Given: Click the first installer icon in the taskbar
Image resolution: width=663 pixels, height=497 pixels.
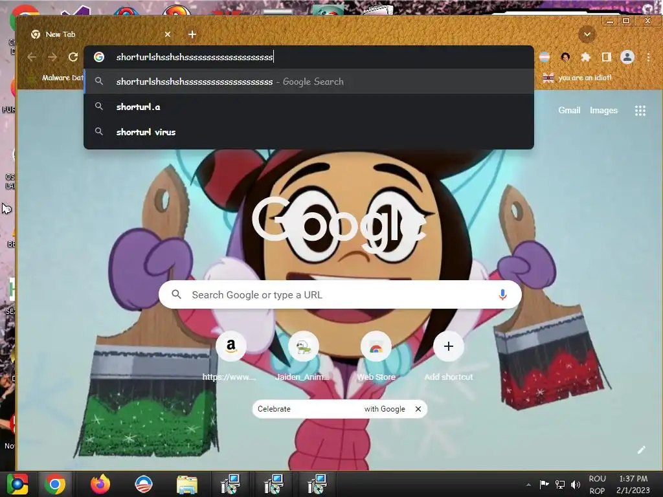Looking at the screenshot, I should (230, 484).
